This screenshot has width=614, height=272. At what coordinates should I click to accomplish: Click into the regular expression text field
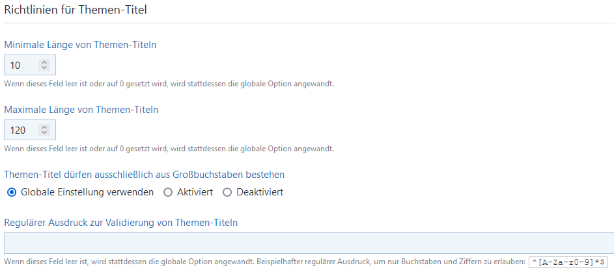[306, 243]
